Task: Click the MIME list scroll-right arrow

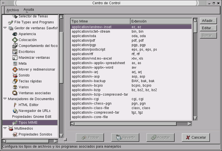Action: (190, 124)
